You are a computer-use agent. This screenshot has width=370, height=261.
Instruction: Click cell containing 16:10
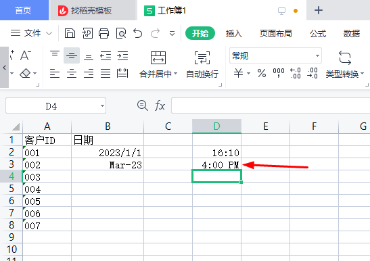point(216,152)
